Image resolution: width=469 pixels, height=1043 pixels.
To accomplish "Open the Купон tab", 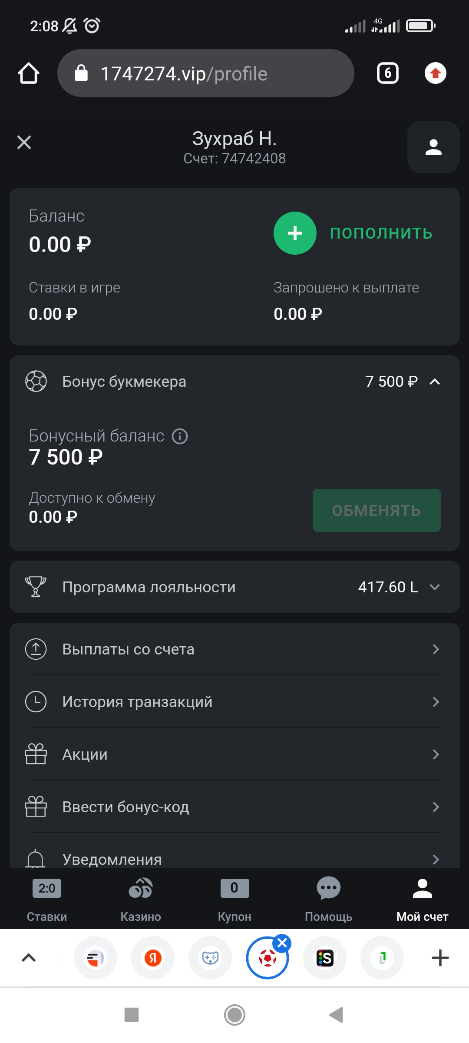I will (234, 899).
